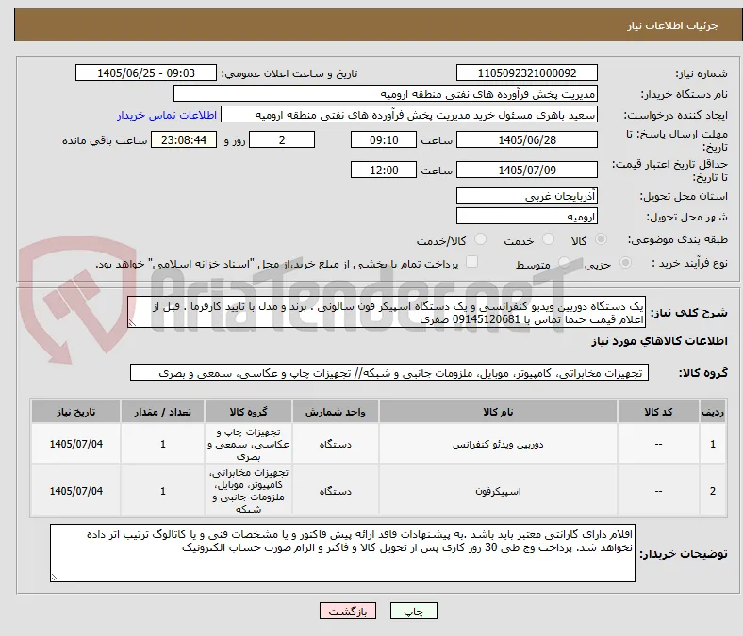Click the buyer organization name field
This screenshot has width=743, height=636.
click(386, 94)
